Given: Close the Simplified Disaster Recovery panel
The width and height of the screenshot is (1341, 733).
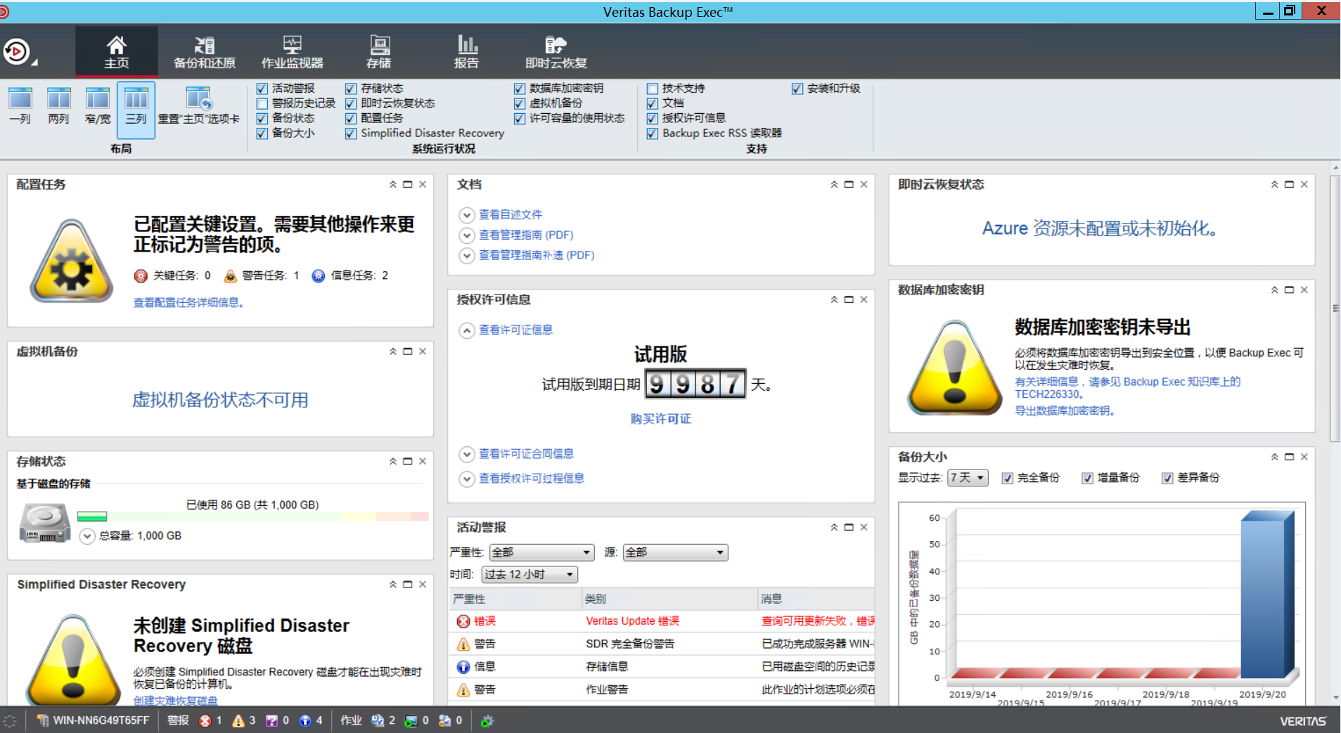Looking at the screenshot, I should (x=423, y=584).
